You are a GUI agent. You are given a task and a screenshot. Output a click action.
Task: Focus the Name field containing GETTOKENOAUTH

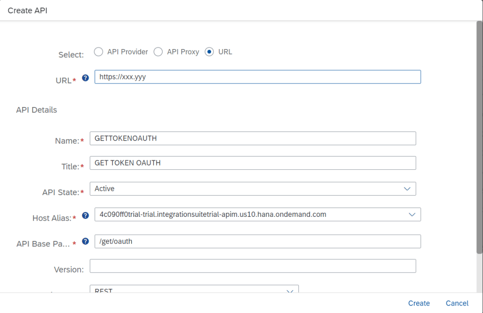253,138
